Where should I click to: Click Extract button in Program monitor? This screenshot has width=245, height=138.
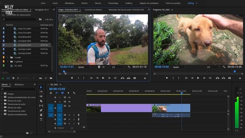point(224,78)
